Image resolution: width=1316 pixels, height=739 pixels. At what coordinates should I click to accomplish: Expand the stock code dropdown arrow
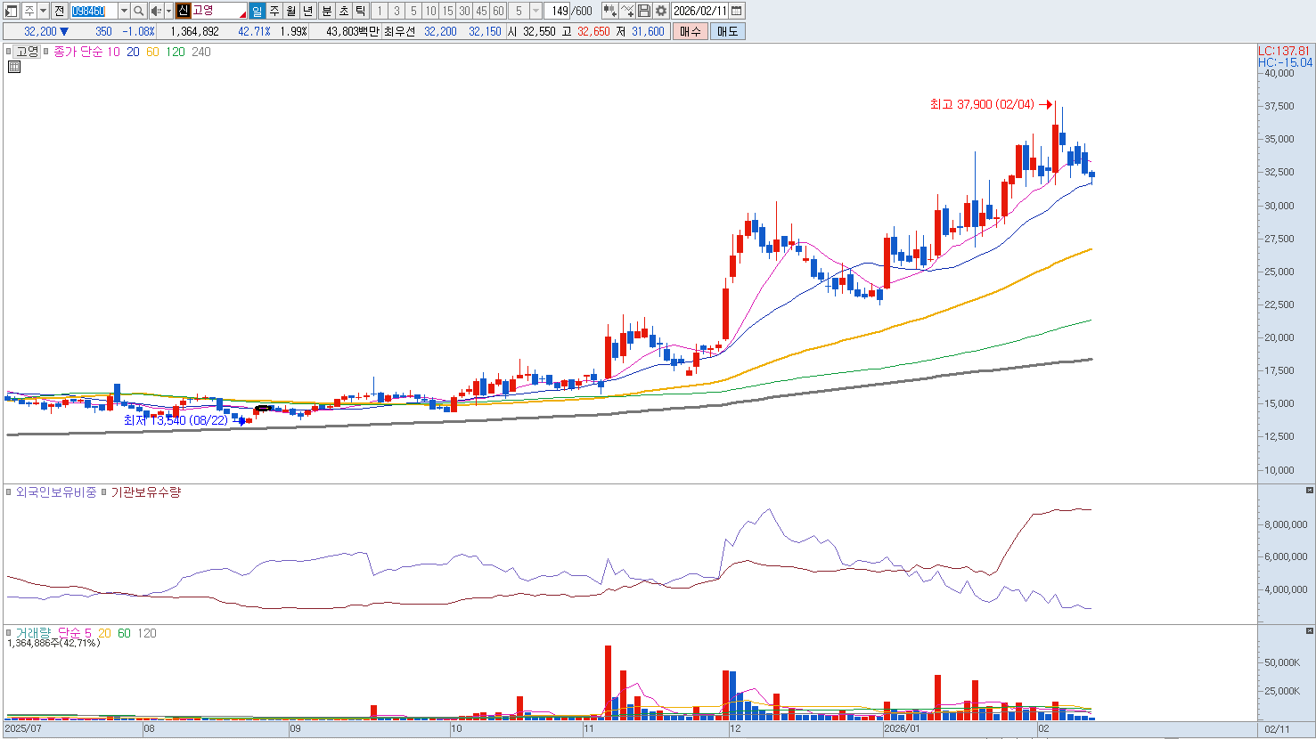click(124, 11)
